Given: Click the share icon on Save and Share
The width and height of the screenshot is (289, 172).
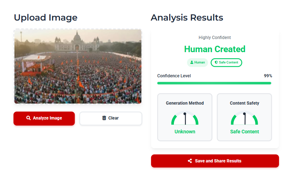Looking at the screenshot, I should point(190,161).
